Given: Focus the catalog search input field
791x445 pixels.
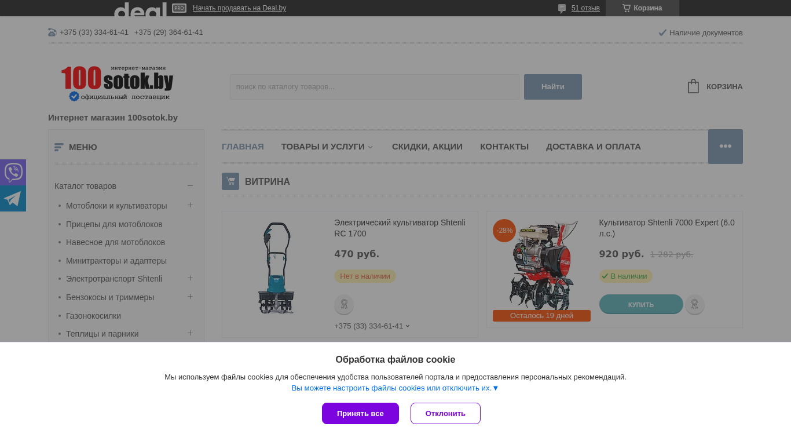Looking at the screenshot, I should (x=375, y=87).
